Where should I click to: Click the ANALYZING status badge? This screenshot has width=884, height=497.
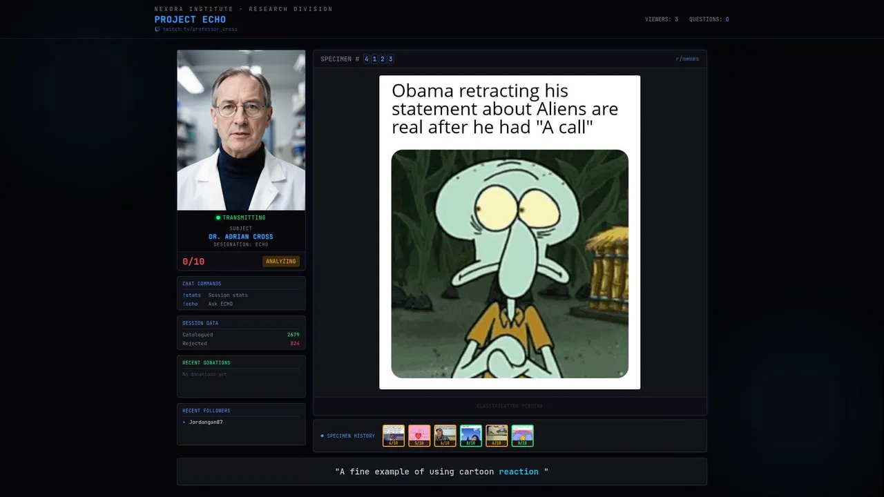click(x=281, y=262)
